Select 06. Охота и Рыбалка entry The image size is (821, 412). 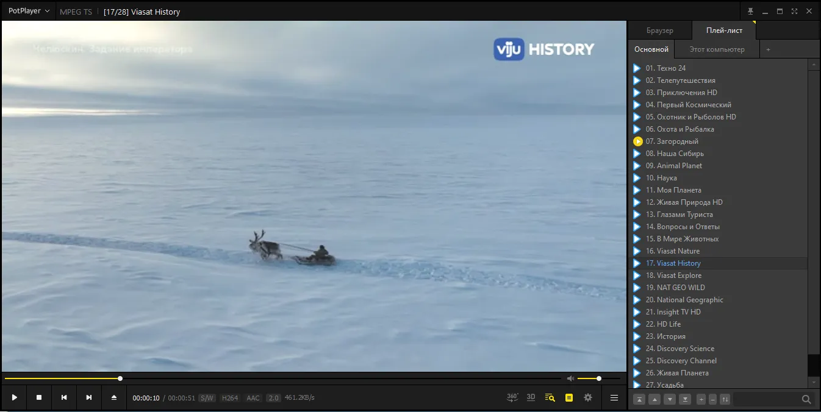coord(718,129)
